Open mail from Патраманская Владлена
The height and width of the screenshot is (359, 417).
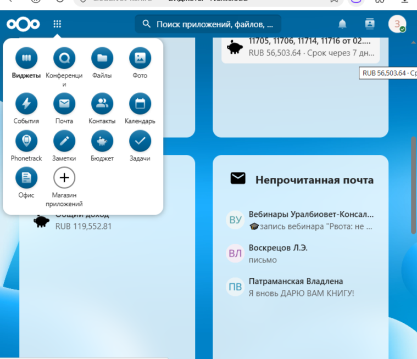coord(301,287)
